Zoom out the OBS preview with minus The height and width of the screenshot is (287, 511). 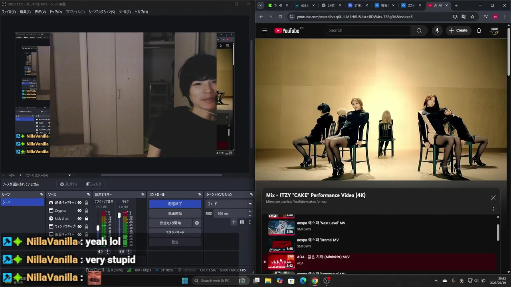point(4,175)
